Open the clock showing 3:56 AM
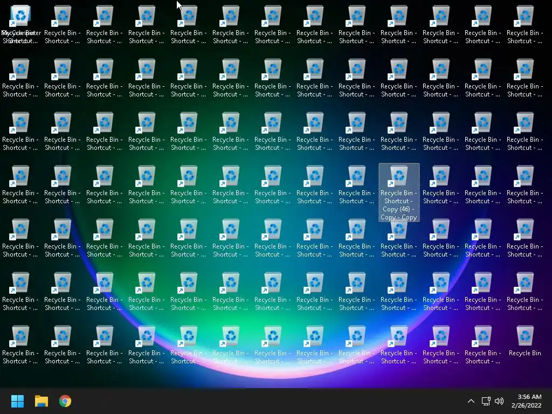This screenshot has width=552, height=414. tap(527, 401)
